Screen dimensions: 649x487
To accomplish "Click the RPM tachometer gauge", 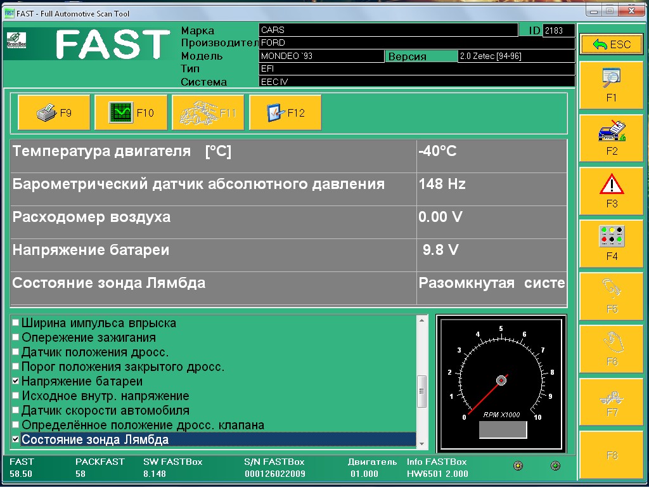I will pyautogui.click(x=501, y=382).
